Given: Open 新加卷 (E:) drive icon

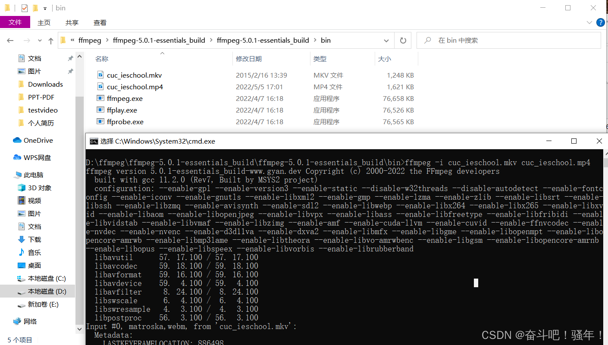Looking at the screenshot, I should tap(21, 304).
